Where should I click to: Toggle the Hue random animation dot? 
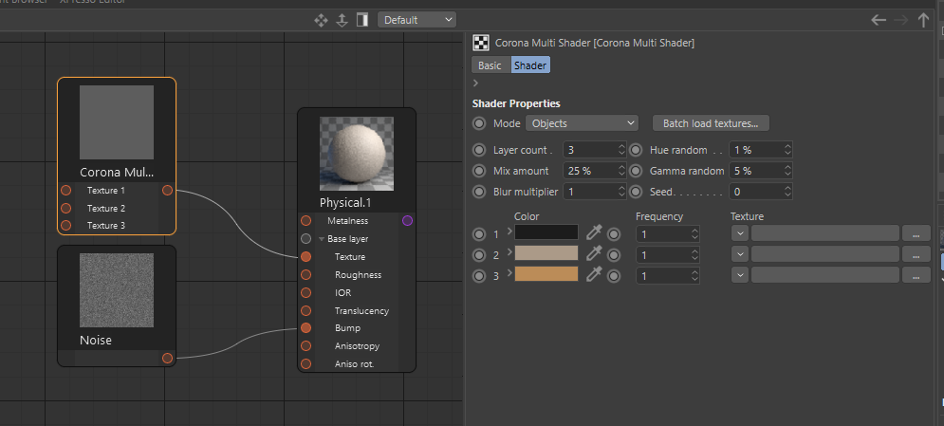636,150
